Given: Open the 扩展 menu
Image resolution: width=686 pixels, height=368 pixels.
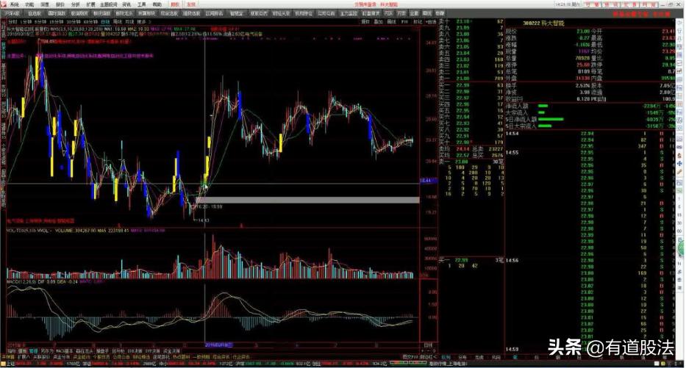Looking at the screenshot, I should [x=90, y=4].
